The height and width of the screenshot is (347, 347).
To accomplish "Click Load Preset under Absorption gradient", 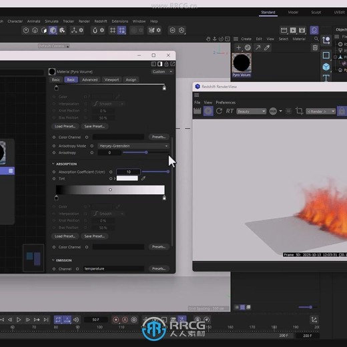I will (65, 236).
